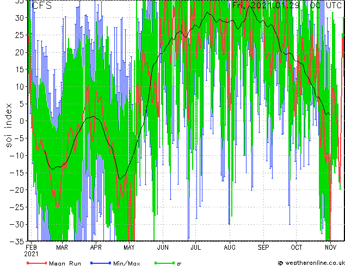Screen dimensions: 345x266
Task: Click the y-axis value −10
Action: coord(17,155)
